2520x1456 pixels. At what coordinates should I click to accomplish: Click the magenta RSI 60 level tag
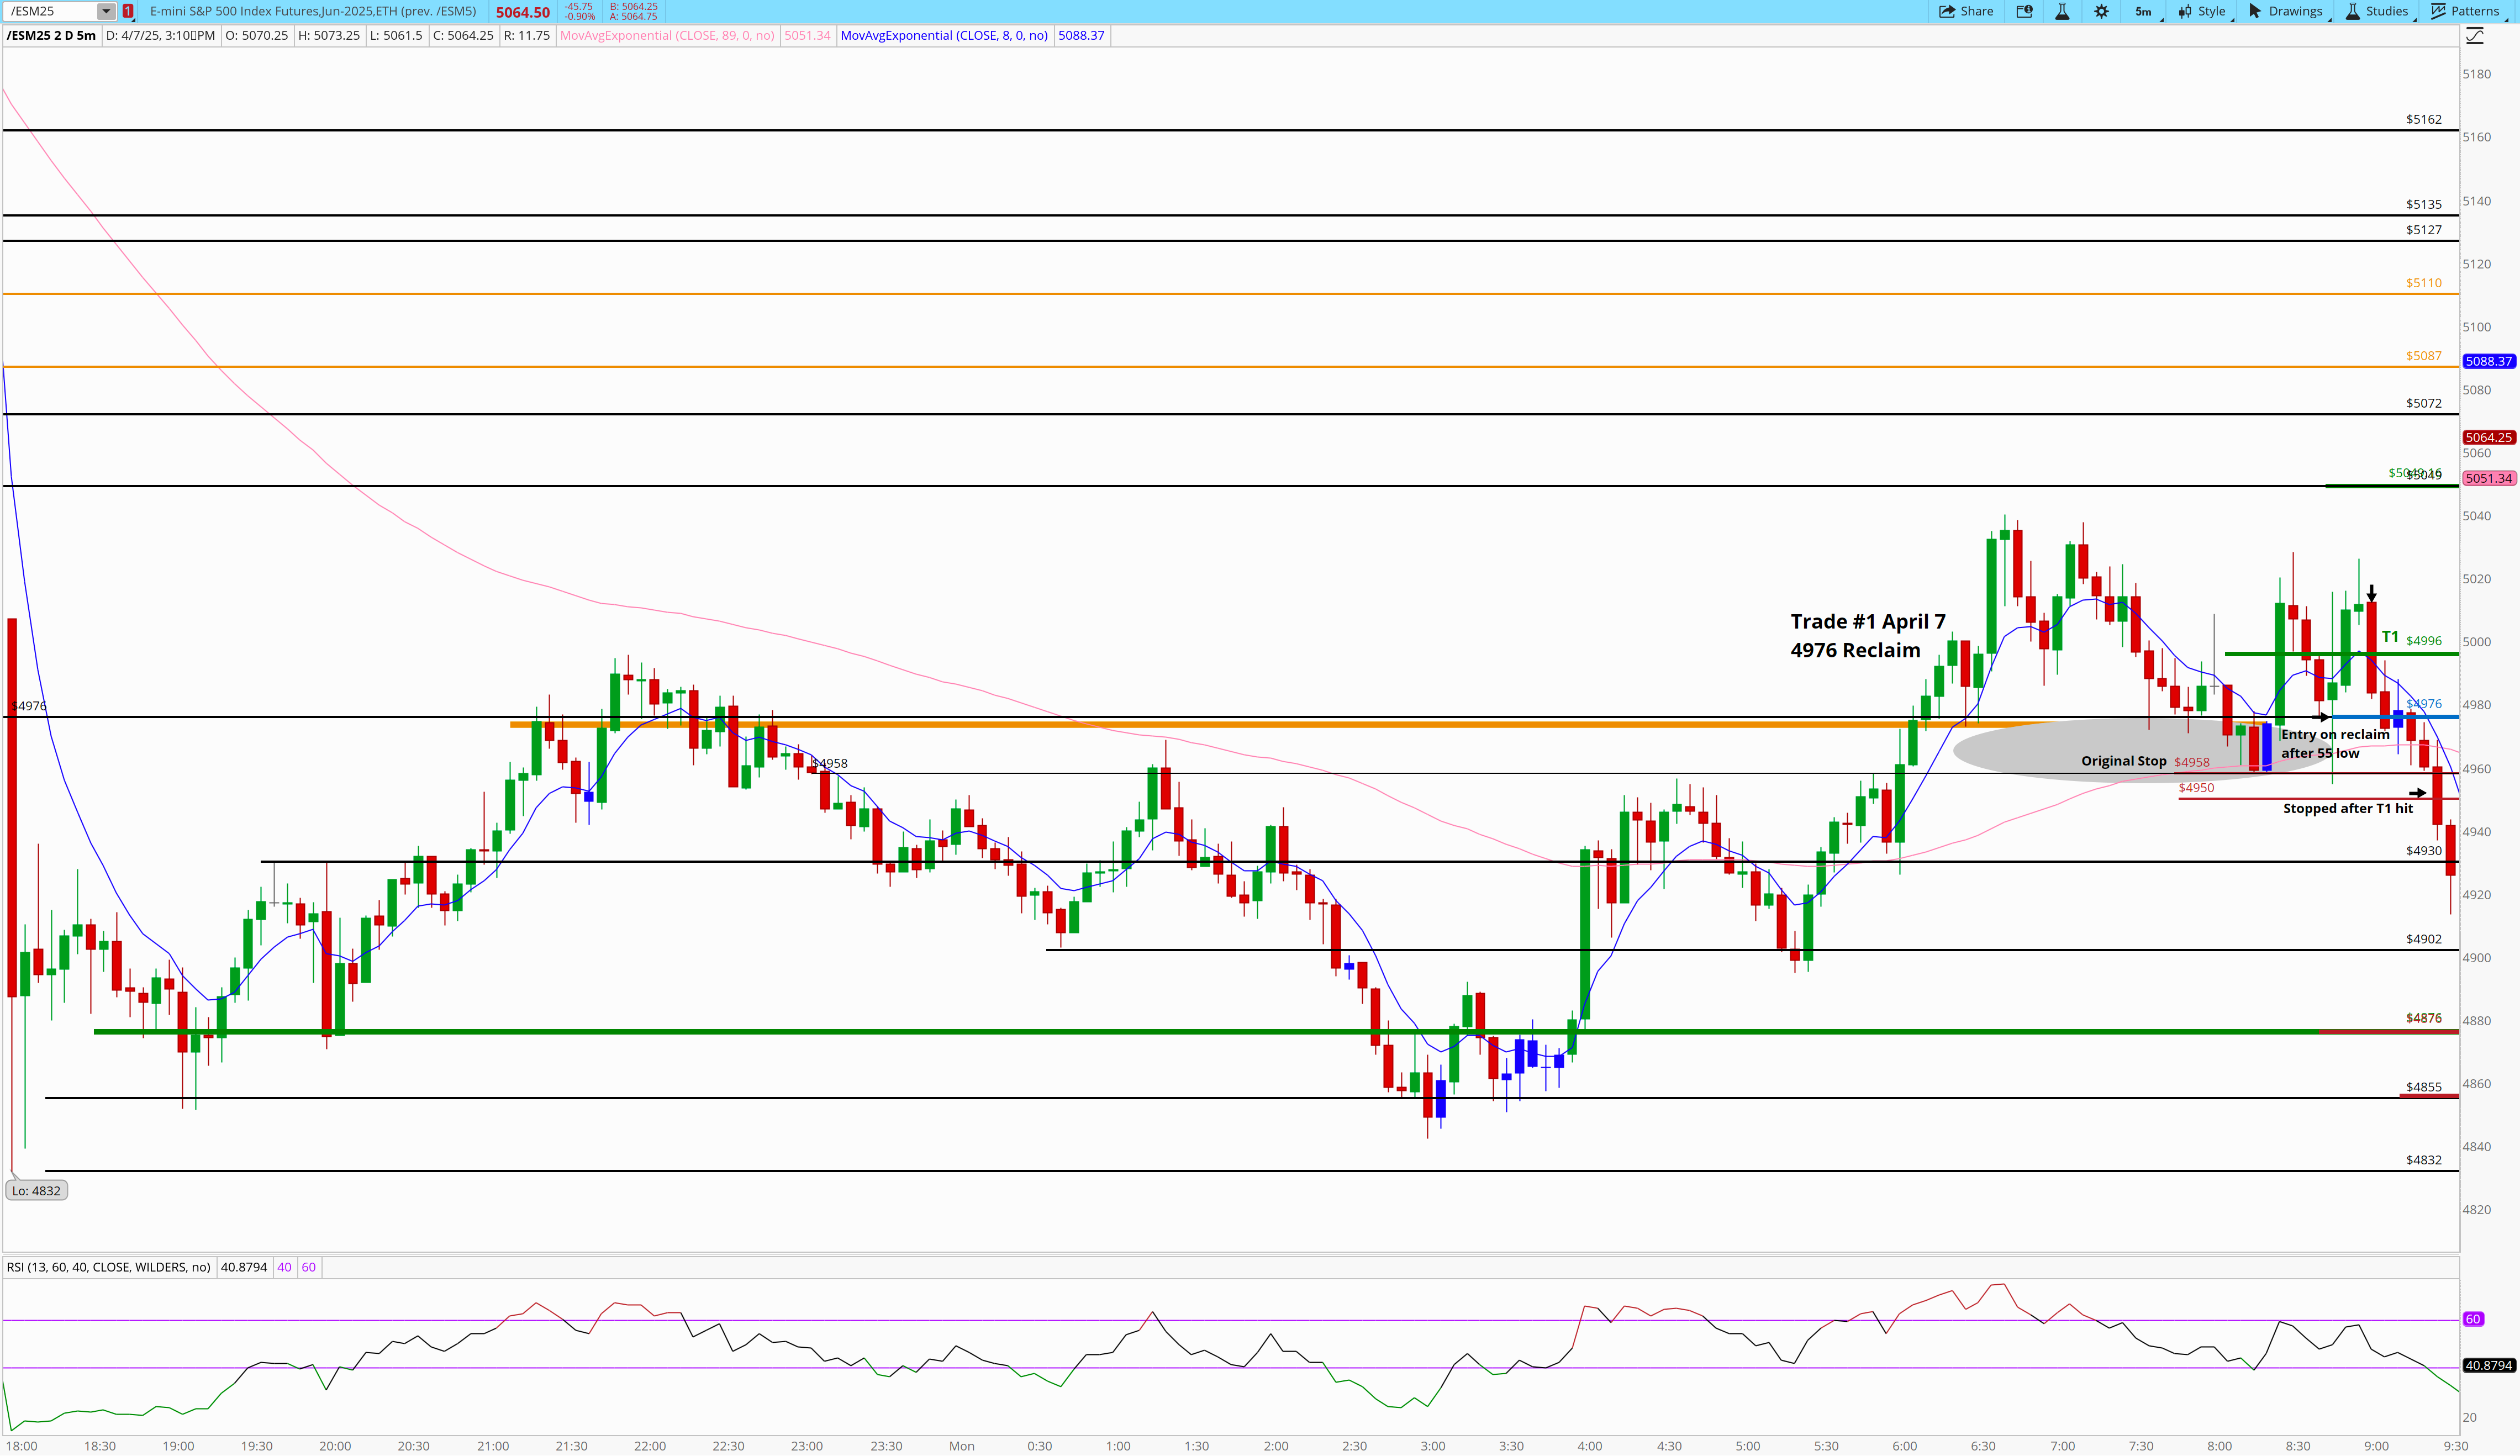click(x=2473, y=1319)
